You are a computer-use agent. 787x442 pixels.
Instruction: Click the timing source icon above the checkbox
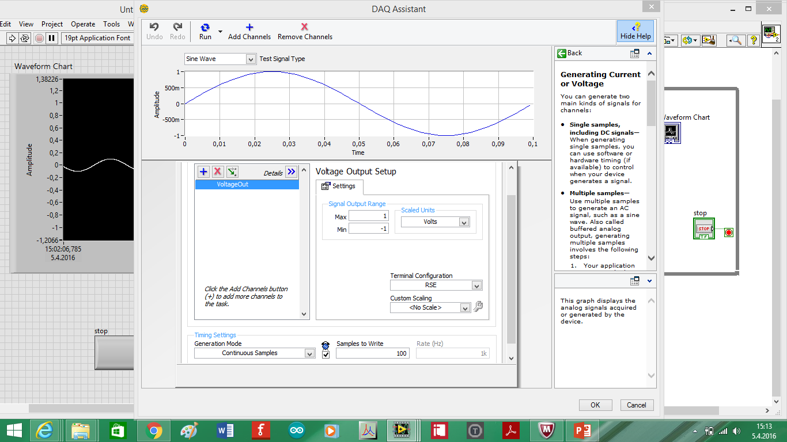326,345
